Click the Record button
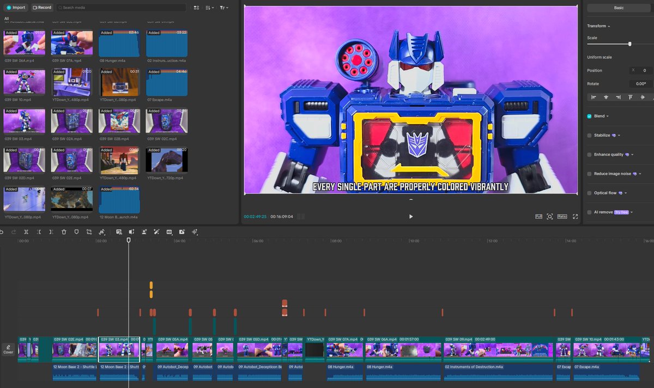The height and width of the screenshot is (388, 654). pyautogui.click(x=42, y=8)
